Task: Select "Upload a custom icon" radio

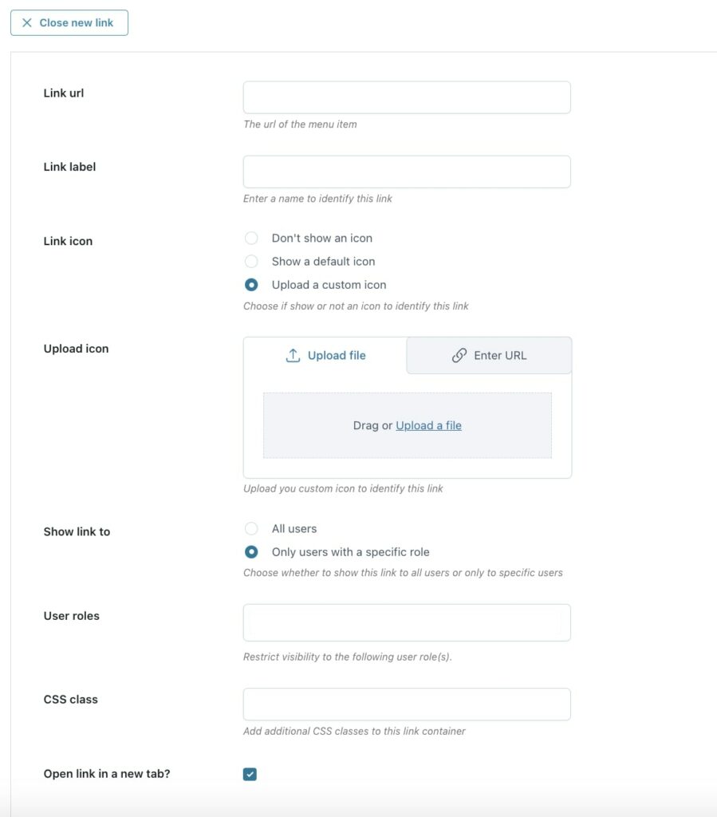Action: click(251, 285)
